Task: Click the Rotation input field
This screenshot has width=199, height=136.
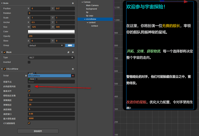Action: click(x=51, y=13)
